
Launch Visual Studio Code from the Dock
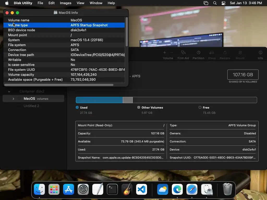[142, 189]
